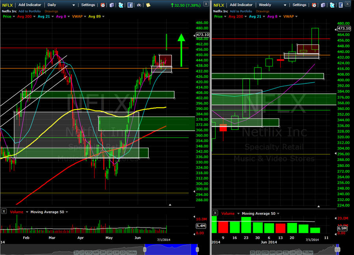354x255 pixels.
Task: Click right handle of Daily range slider
Action: tap(197, 249)
